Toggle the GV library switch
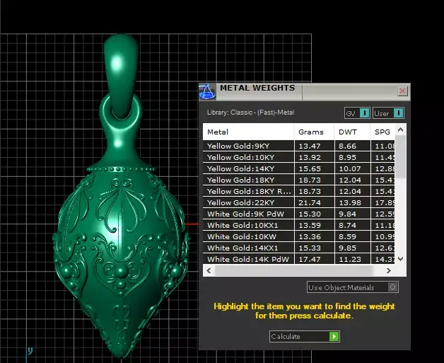The height and width of the screenshot is (363, 444). [x=357, y=113]
